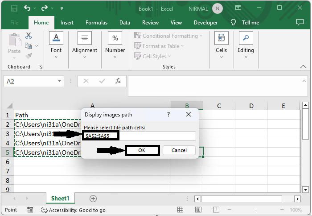
Task: Click the formula bar Enter checkmark
Action: pyautogui.click(x=102, y=81)
